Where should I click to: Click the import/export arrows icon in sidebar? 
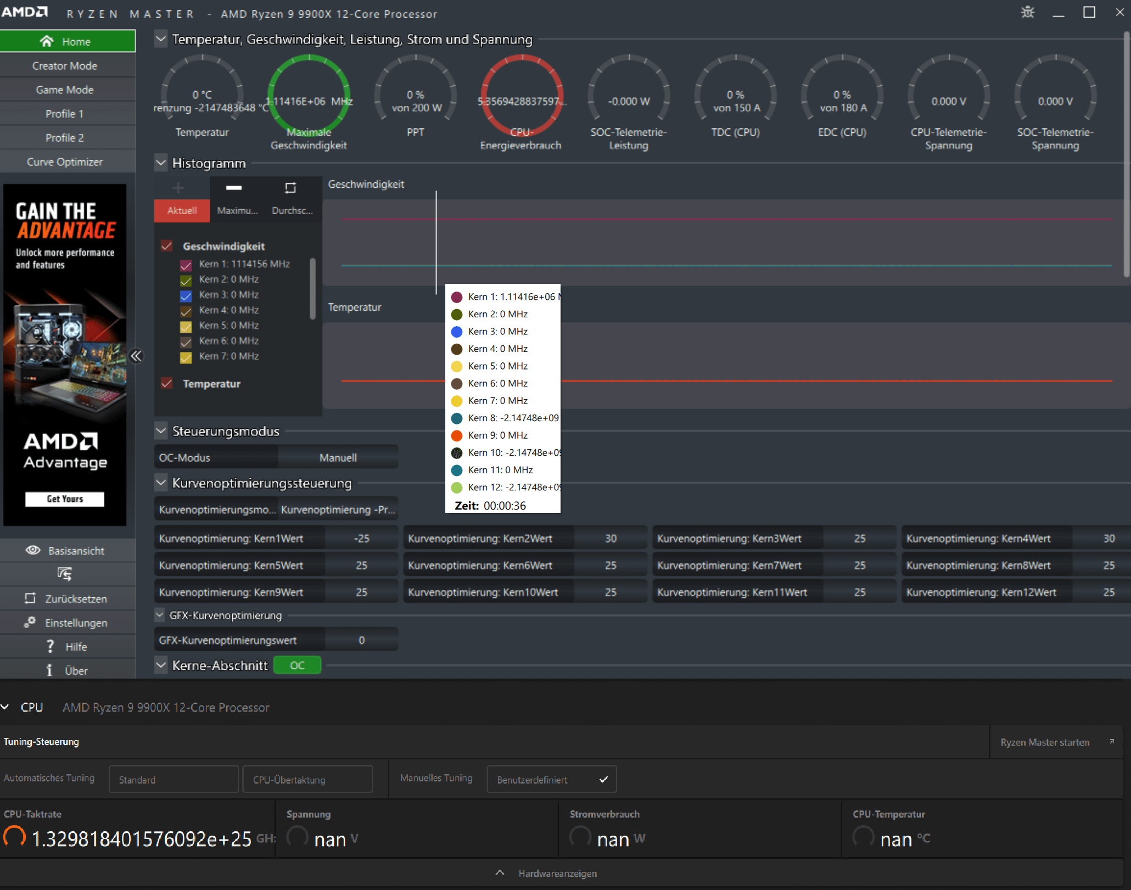click(x=64, y=574)
